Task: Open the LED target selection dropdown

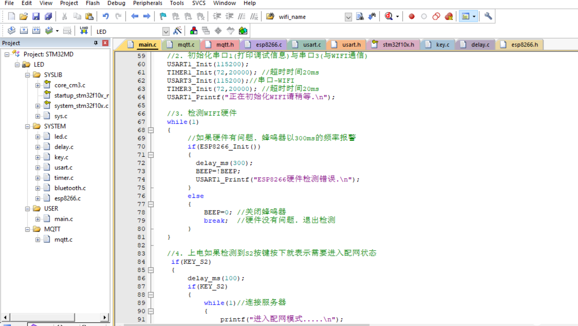Action: (x=166, y=32)
